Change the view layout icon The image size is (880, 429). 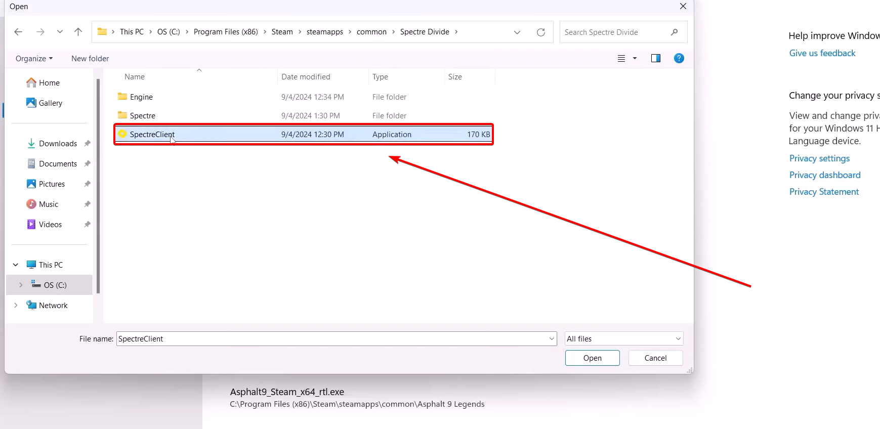click(x=621, y=59)
